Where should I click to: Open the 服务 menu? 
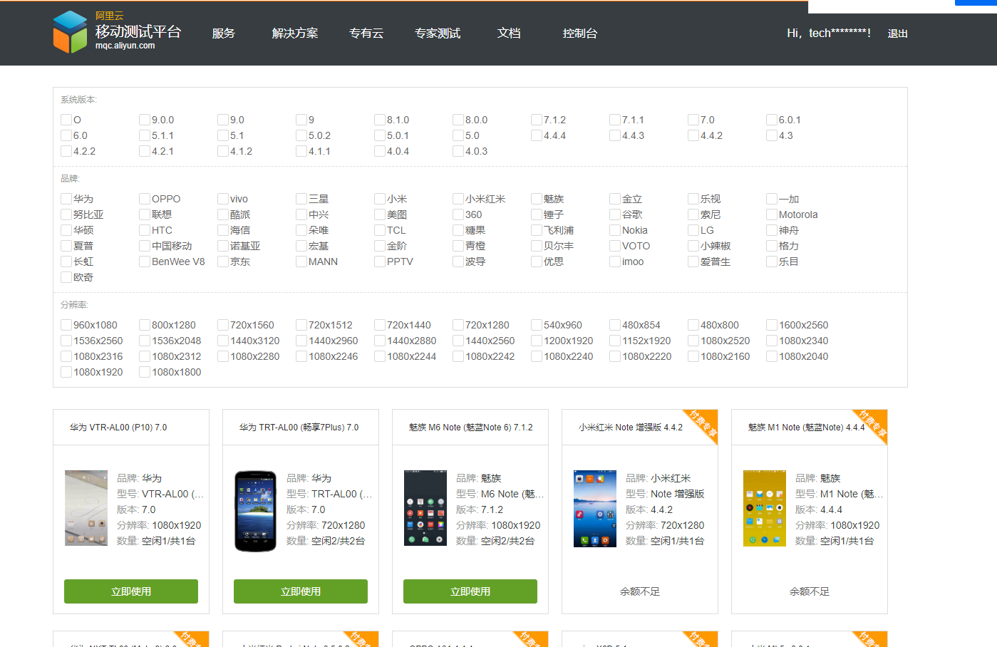[223, 33]
